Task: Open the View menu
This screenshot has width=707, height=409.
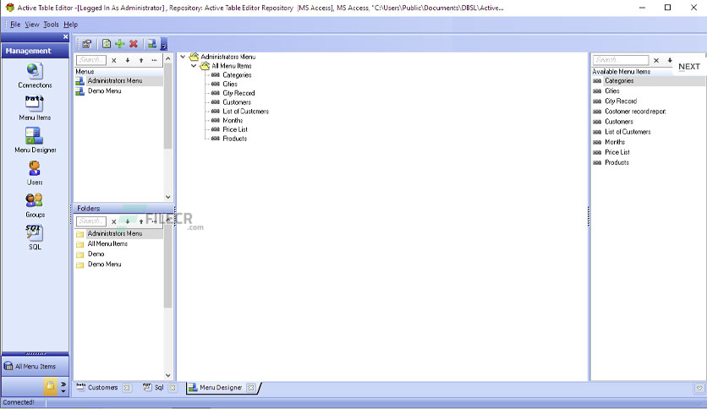Action: click(32, 25)
